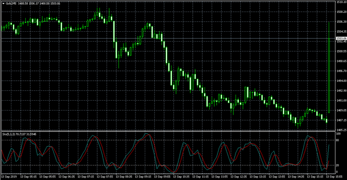Select the 1487.15 price scale label
Image resolution: width=347 pixels, height=180 pixels.
click(x=342, y=120)
